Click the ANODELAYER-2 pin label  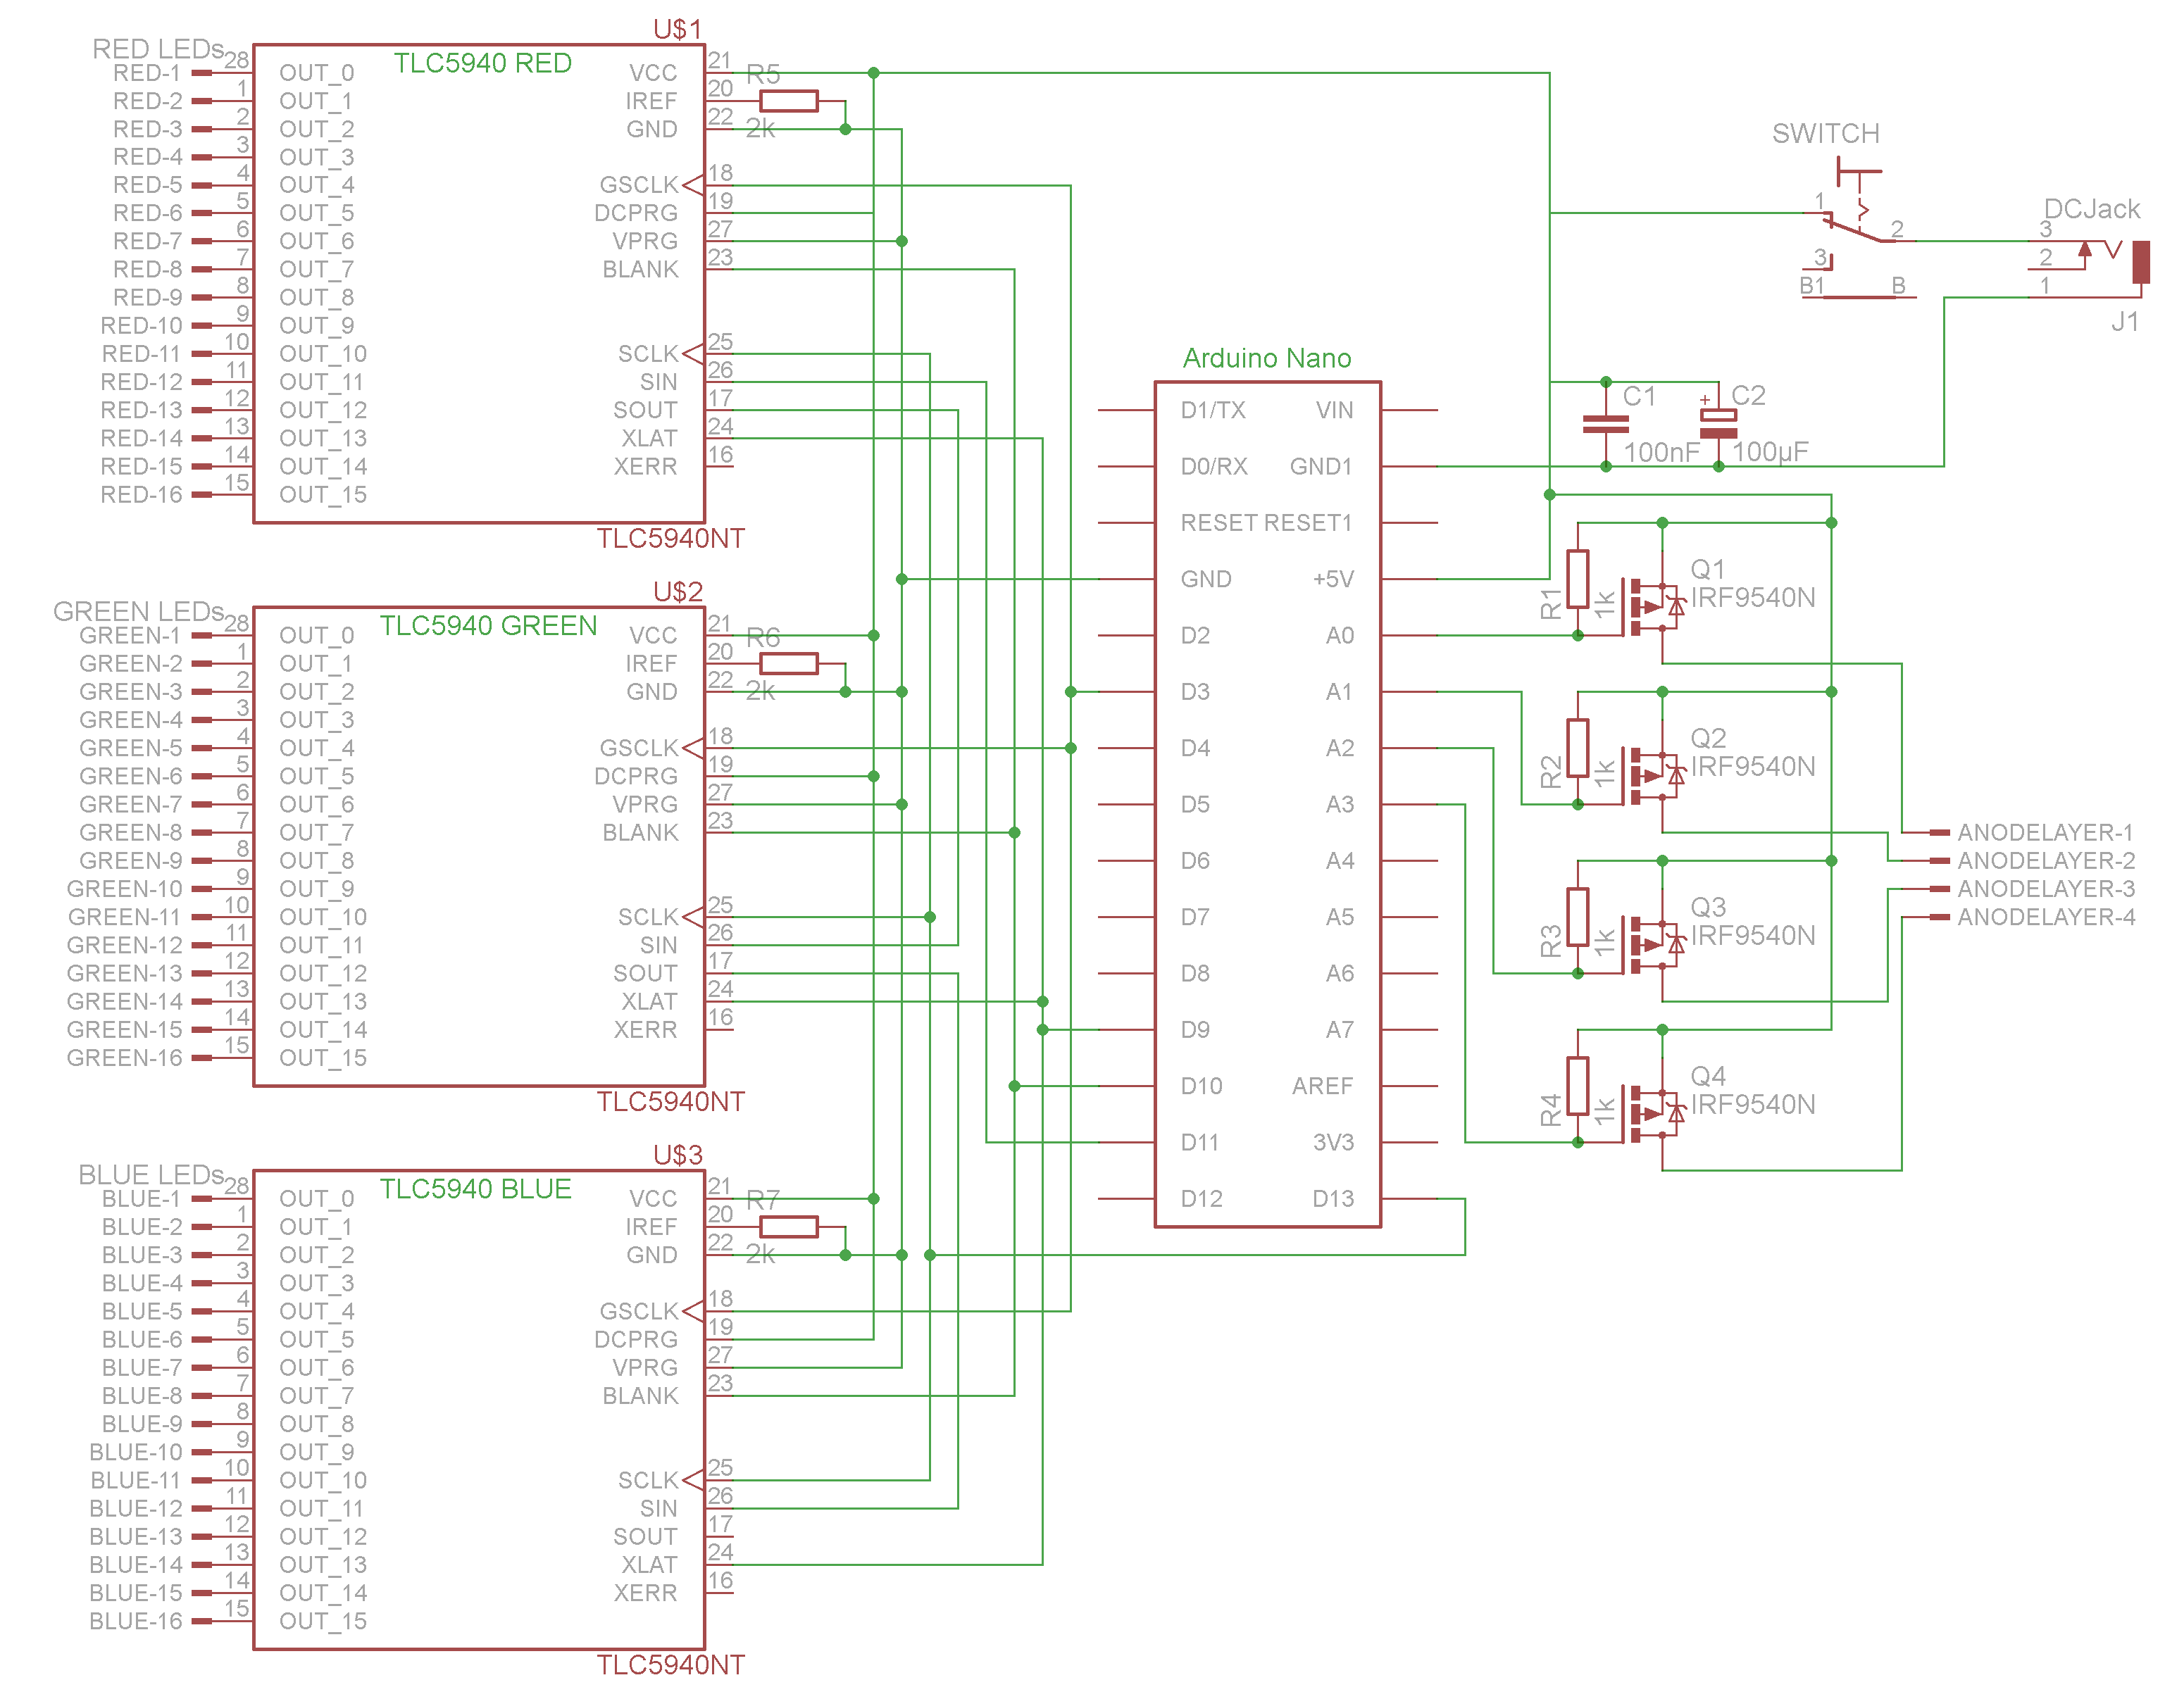2046,861
